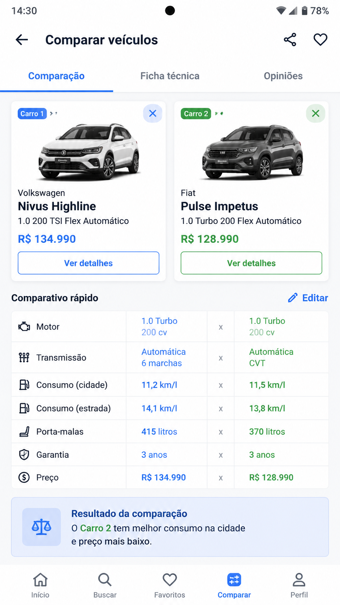Click the white Nivus car image

(89, 152)
